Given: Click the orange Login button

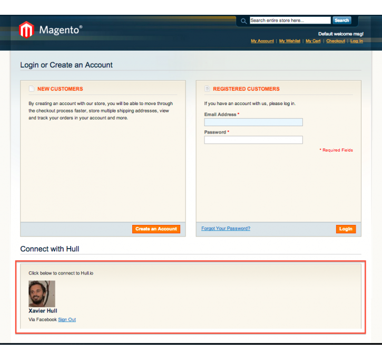Looking at the screenshot, I should [x=346, y=229].
